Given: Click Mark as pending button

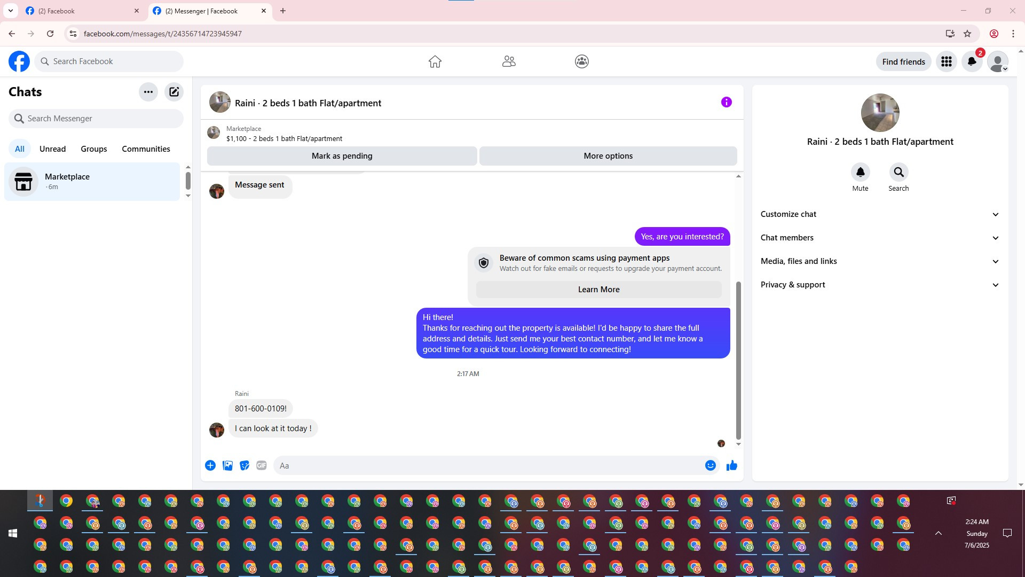Looking at the screenshot, I should pyautogui.click(x=342, y=156).
